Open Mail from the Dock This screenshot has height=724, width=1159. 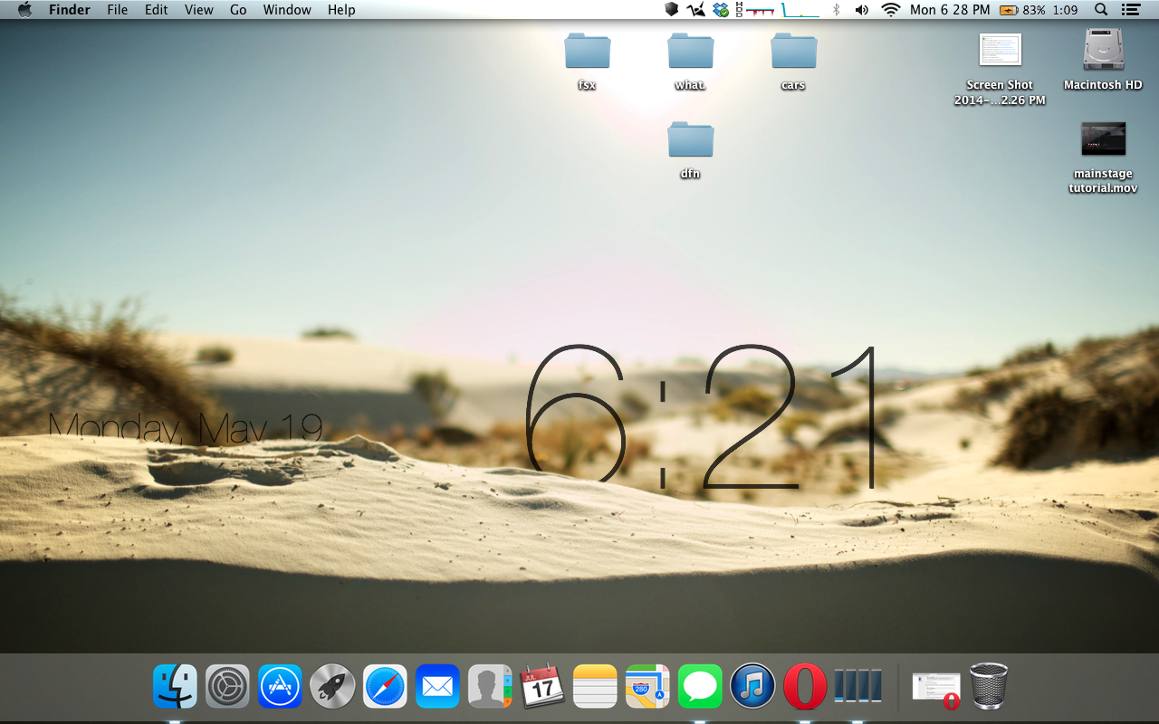click(437, 686)
